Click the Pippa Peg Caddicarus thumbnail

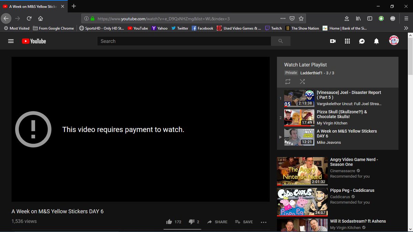(x=302, y=202)
